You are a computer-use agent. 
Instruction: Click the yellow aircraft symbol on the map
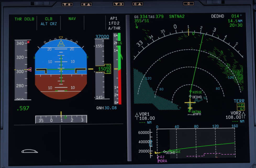(190, 104)
